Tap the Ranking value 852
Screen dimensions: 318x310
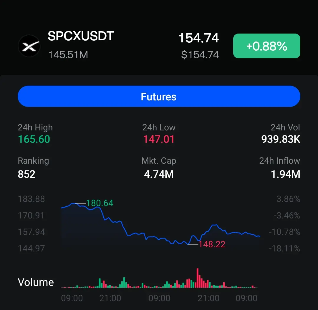tap(26, 174)
